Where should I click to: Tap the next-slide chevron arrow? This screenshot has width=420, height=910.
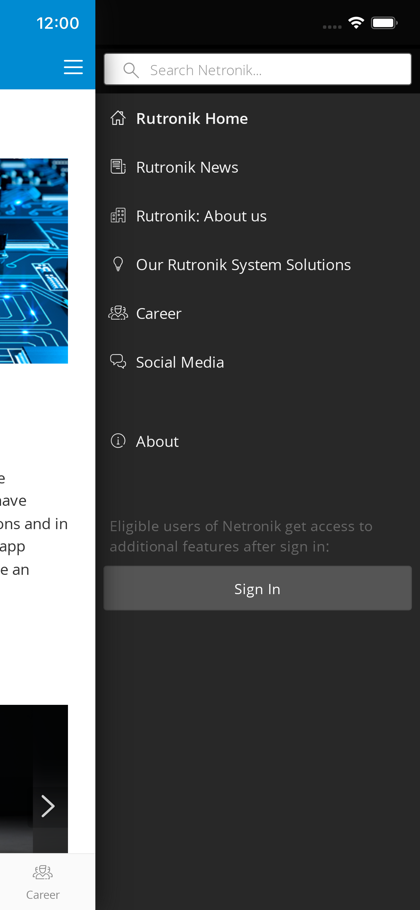coord(48,806)
